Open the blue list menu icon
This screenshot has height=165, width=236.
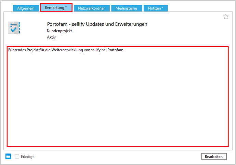point(8,156)
